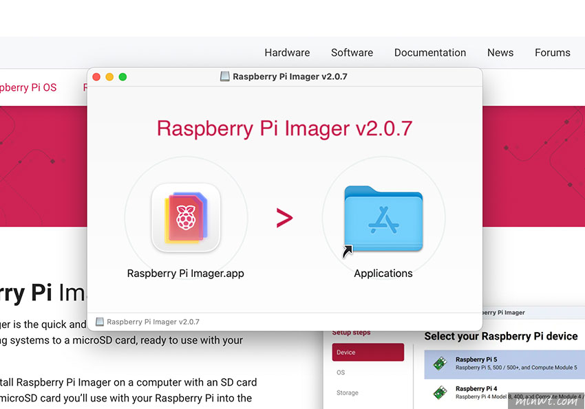Open the Software menu on the website
585x409 pixels.
point(352,52)
